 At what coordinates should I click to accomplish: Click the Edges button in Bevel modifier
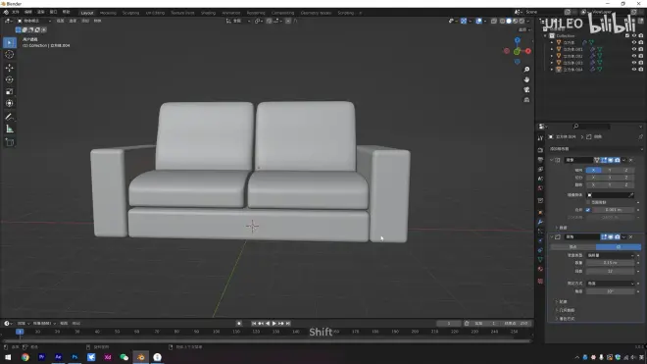(619, 246)
